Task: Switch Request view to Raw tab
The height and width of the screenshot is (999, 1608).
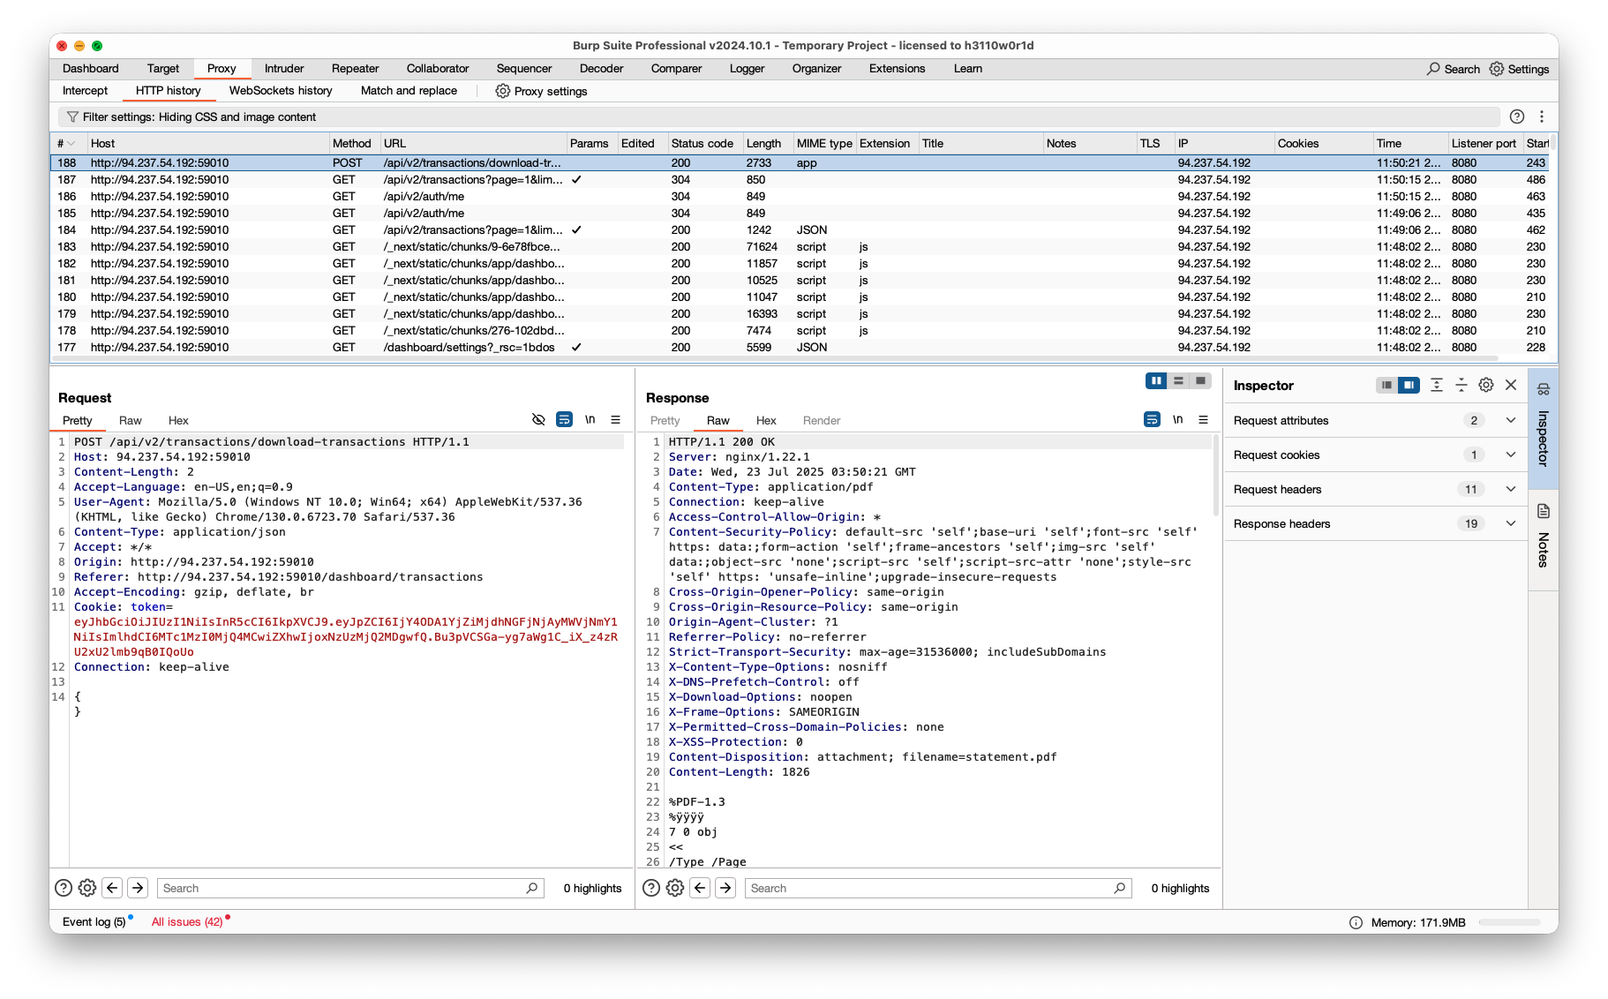Action: pyautogui.click(x=131, y=421)
